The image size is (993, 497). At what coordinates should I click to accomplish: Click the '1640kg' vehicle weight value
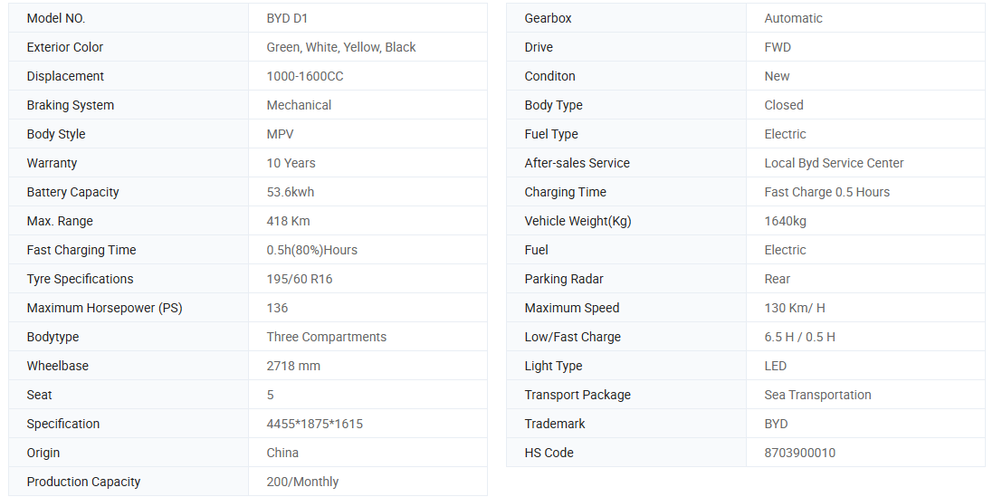785,221
